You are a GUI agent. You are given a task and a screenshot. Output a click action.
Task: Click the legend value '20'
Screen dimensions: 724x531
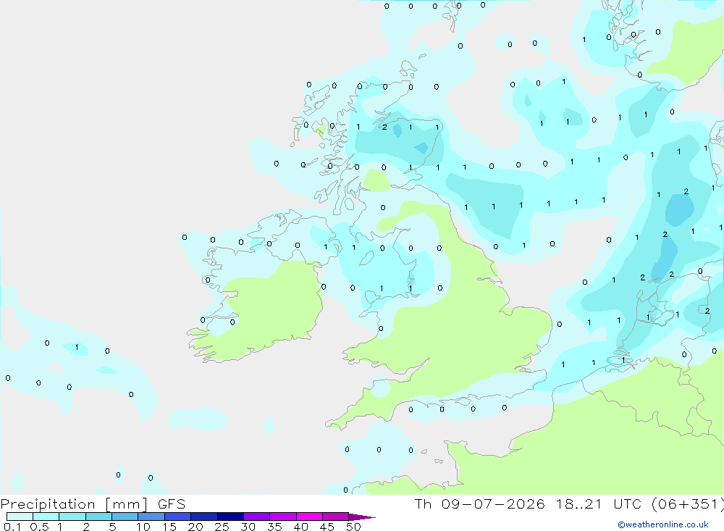tap(195, 527)
